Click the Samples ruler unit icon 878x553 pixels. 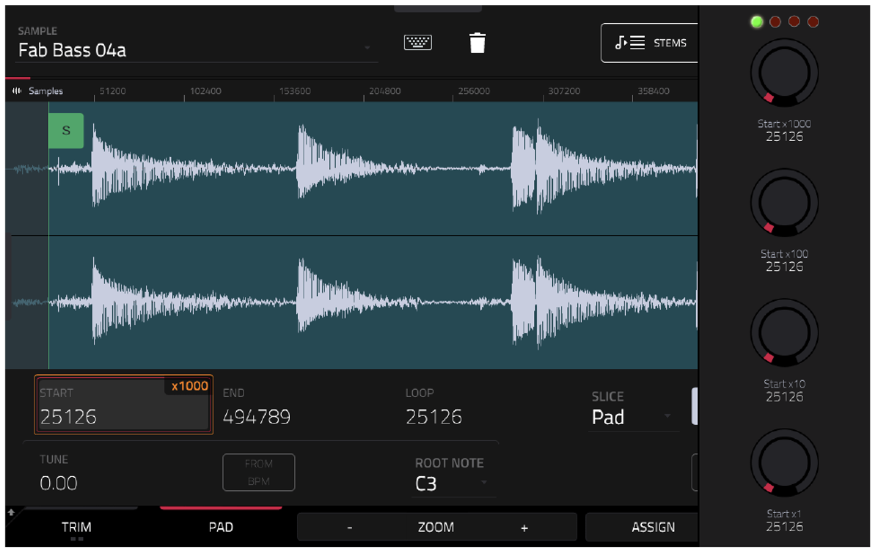17,91
